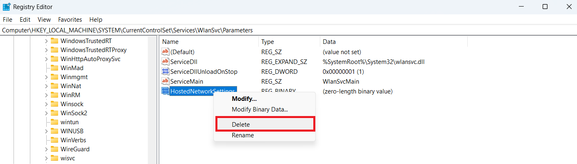The width and height of the screenshot is (577, 164).
Task: Click the wintun folder icon
Action: click(54, 122)
